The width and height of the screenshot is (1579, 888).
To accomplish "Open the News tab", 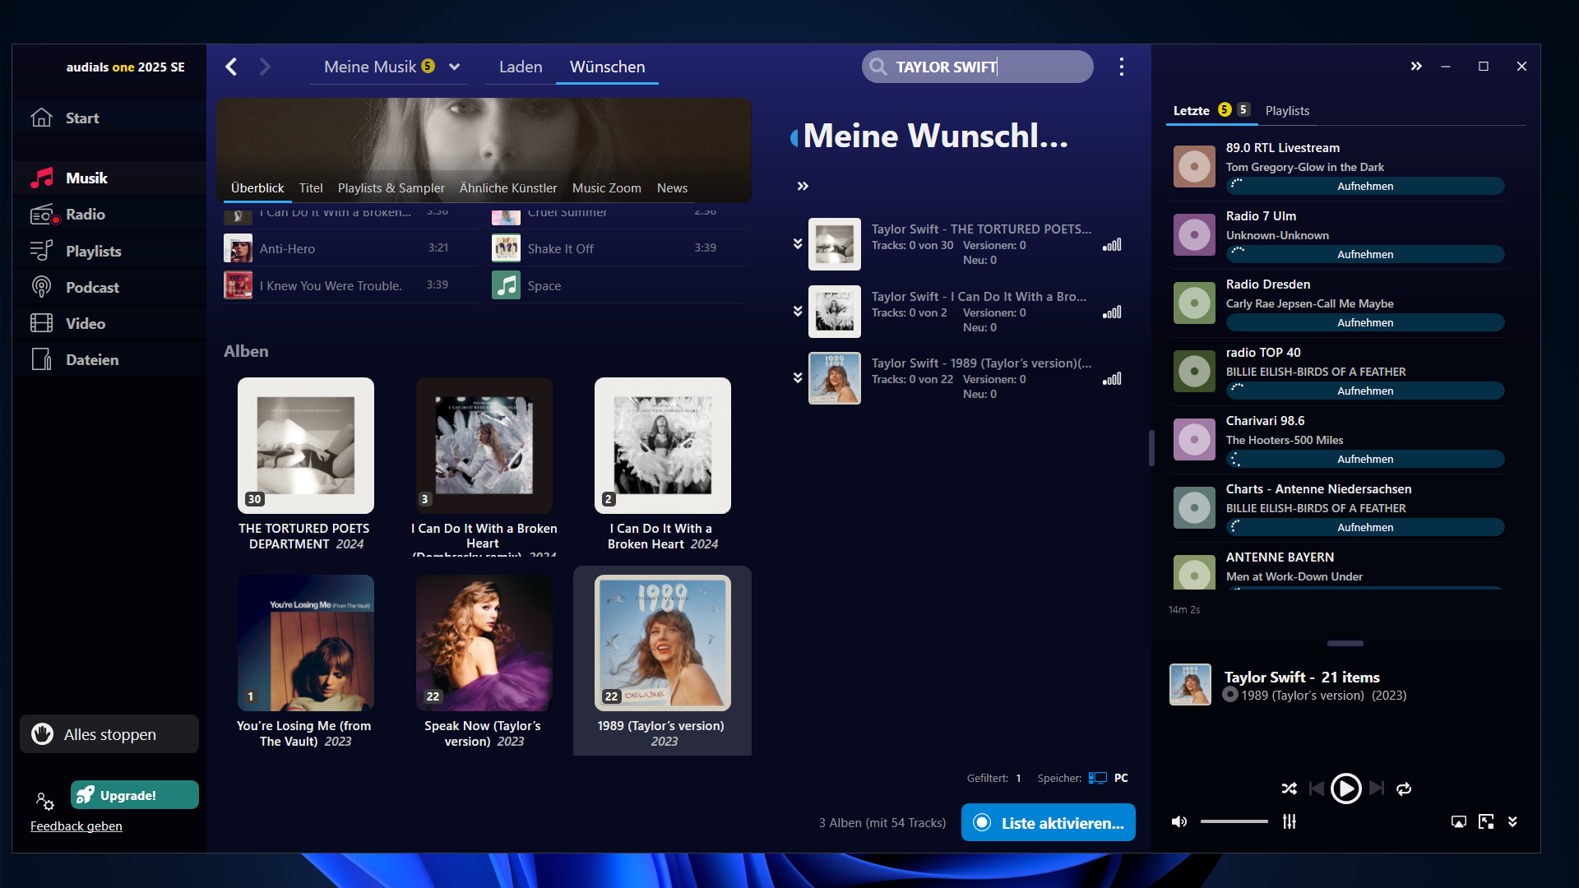I will point(672,188).
